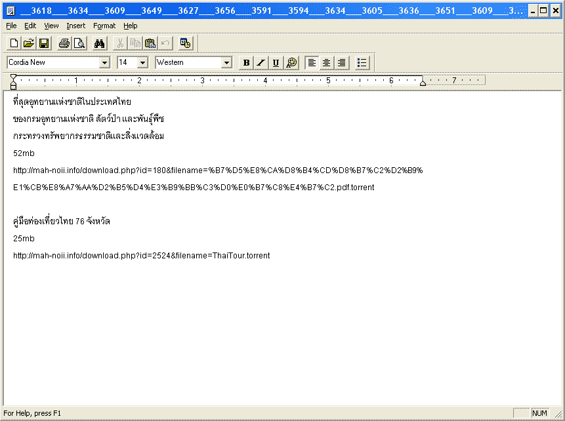Insert Date/Time using the toolbar icon
This screenshot has width=565, height=421.
(186, 43)
